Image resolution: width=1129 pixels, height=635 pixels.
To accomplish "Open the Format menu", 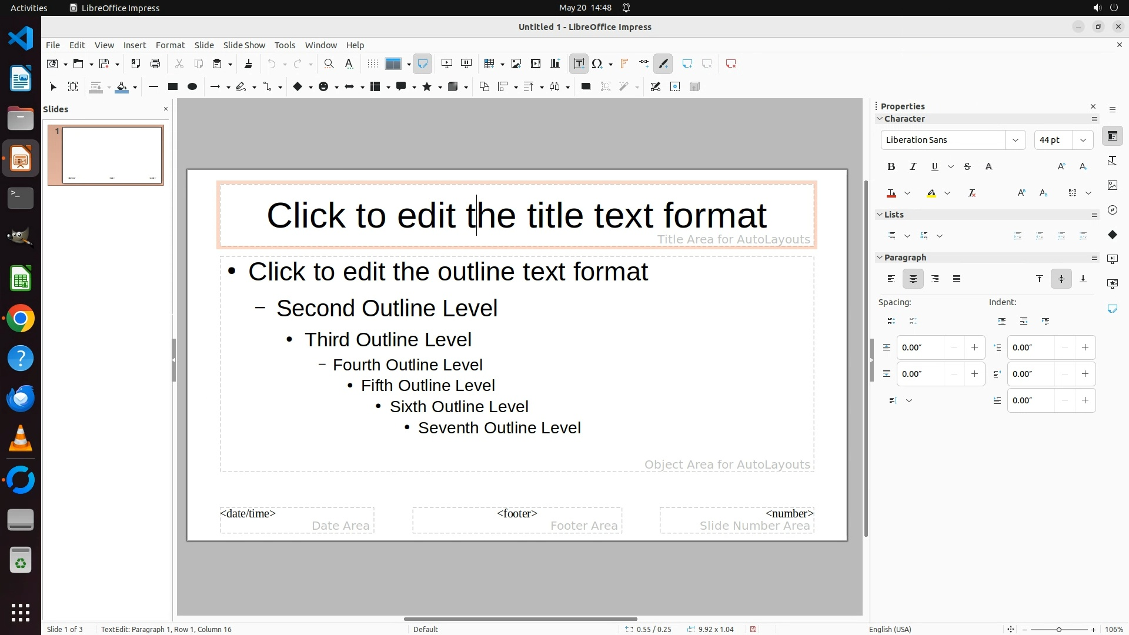I will point(170,45).
